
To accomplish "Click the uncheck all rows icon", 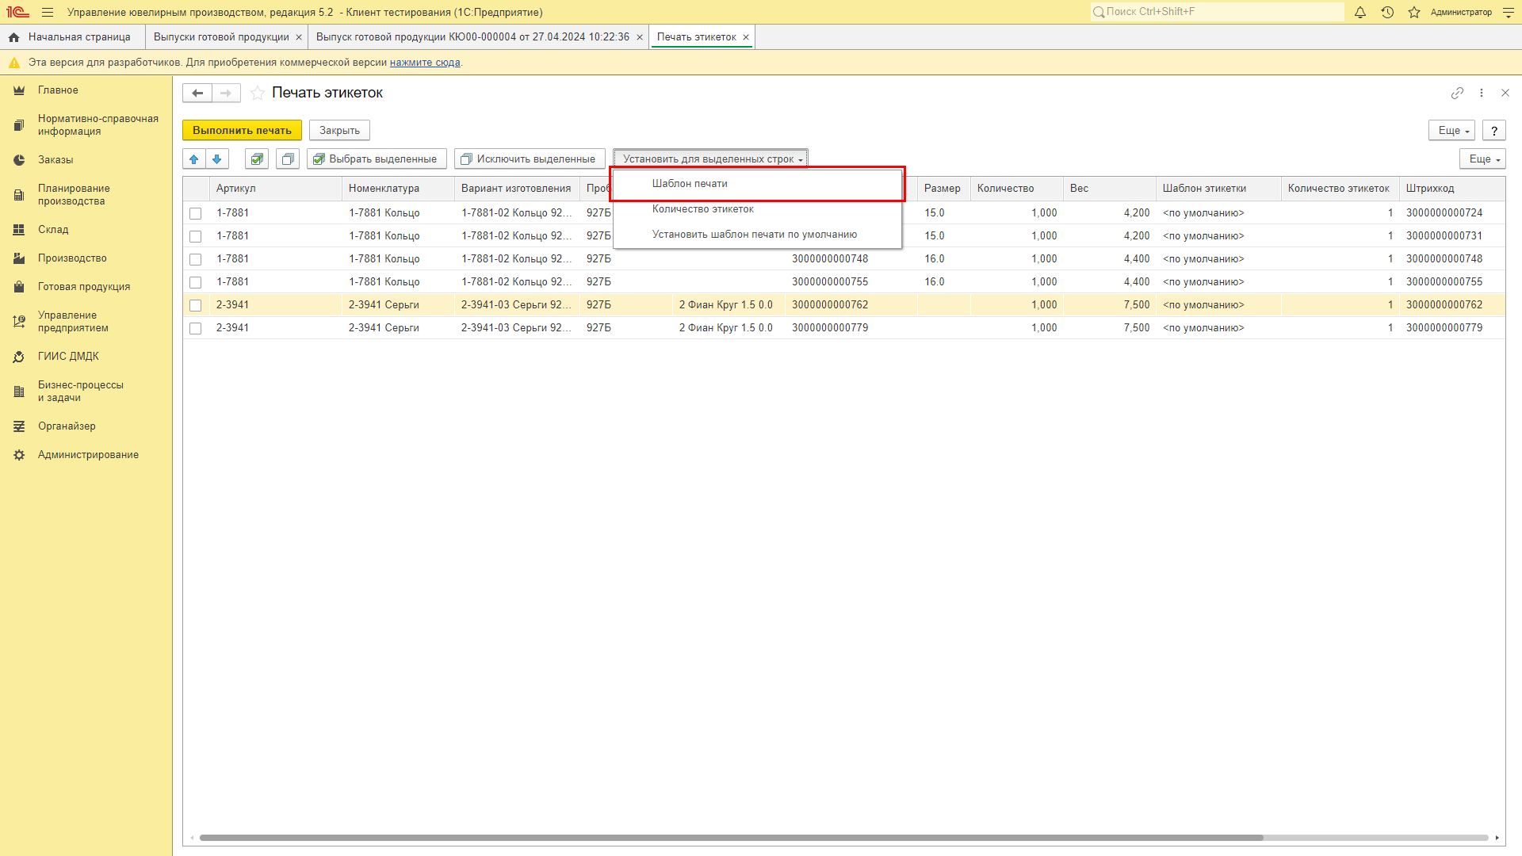I will pyautogui.click(x=288, y=159).
